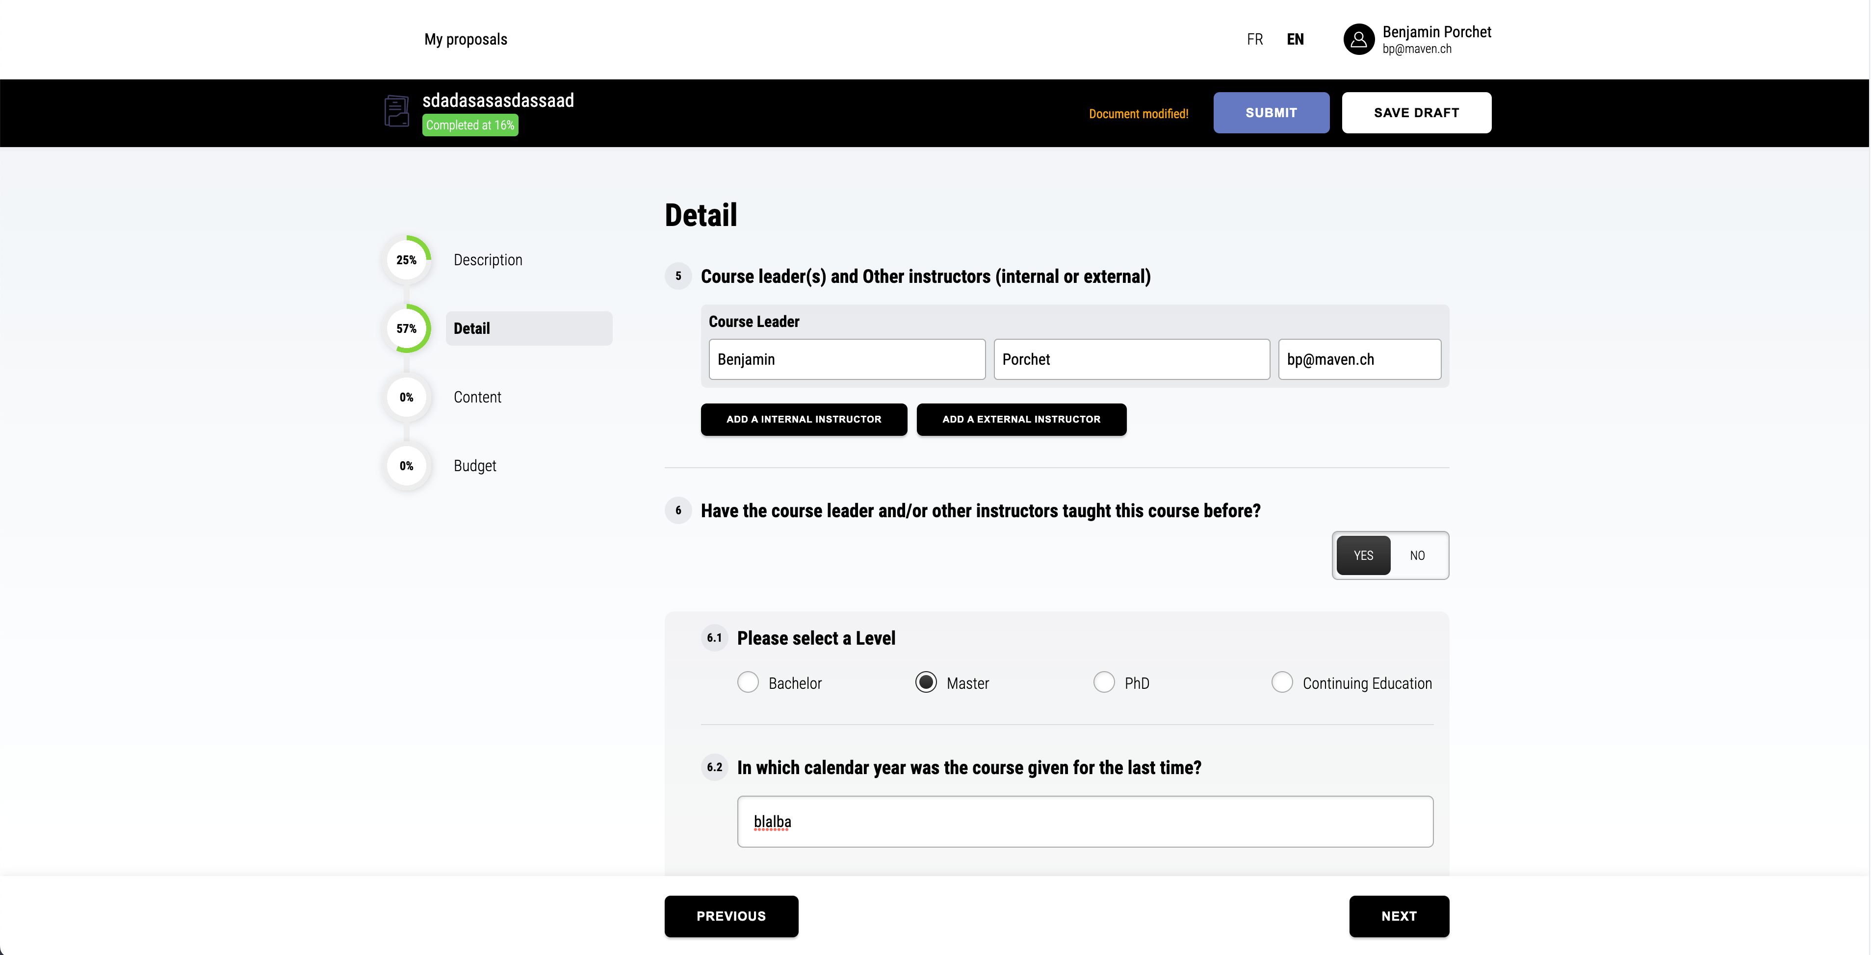Switch the taught-before toggle to NO
1871x955 pixels.
1417,555
